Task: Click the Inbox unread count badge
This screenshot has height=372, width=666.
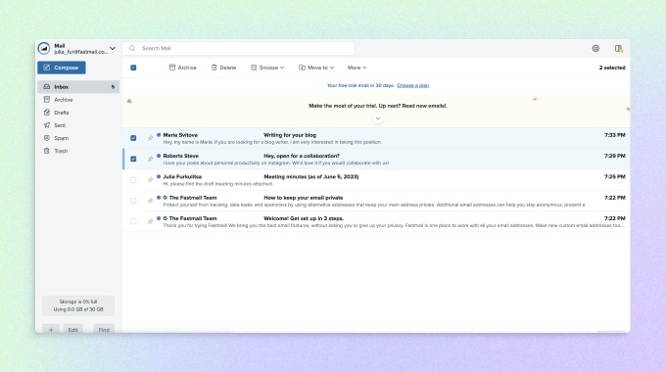Action: [113, 87]
